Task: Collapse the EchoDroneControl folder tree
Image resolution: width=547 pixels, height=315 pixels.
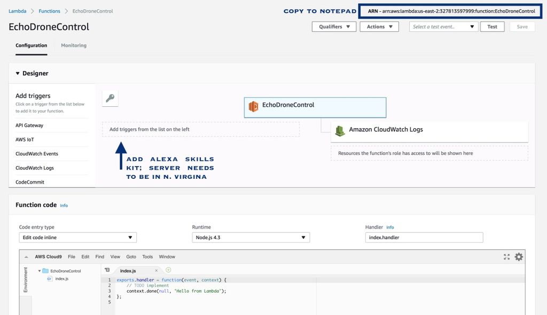Action: click(40, 271)
